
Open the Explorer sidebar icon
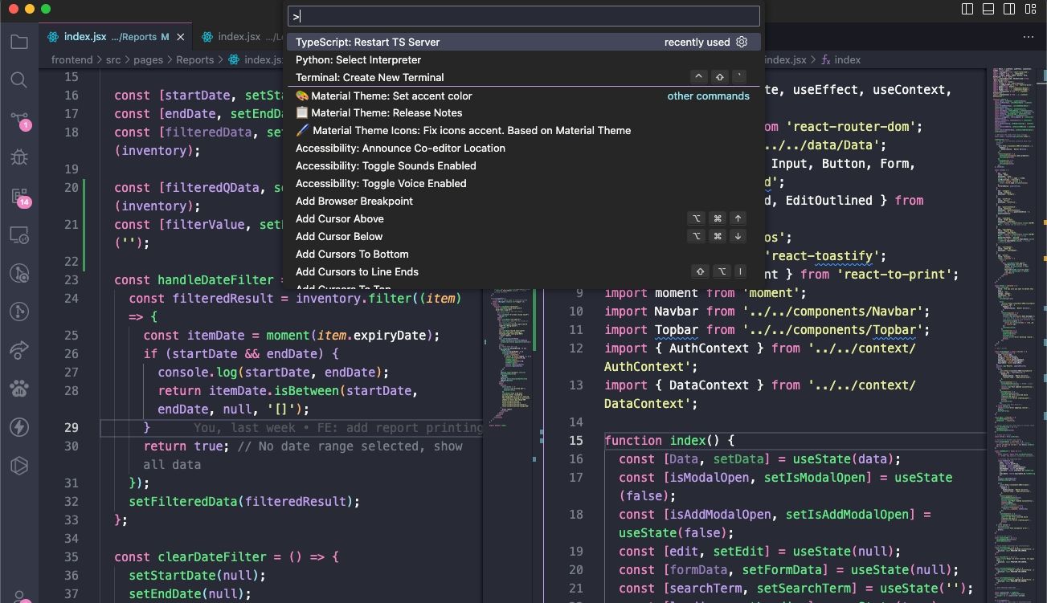pyautogui.click(x=18, y=42)
